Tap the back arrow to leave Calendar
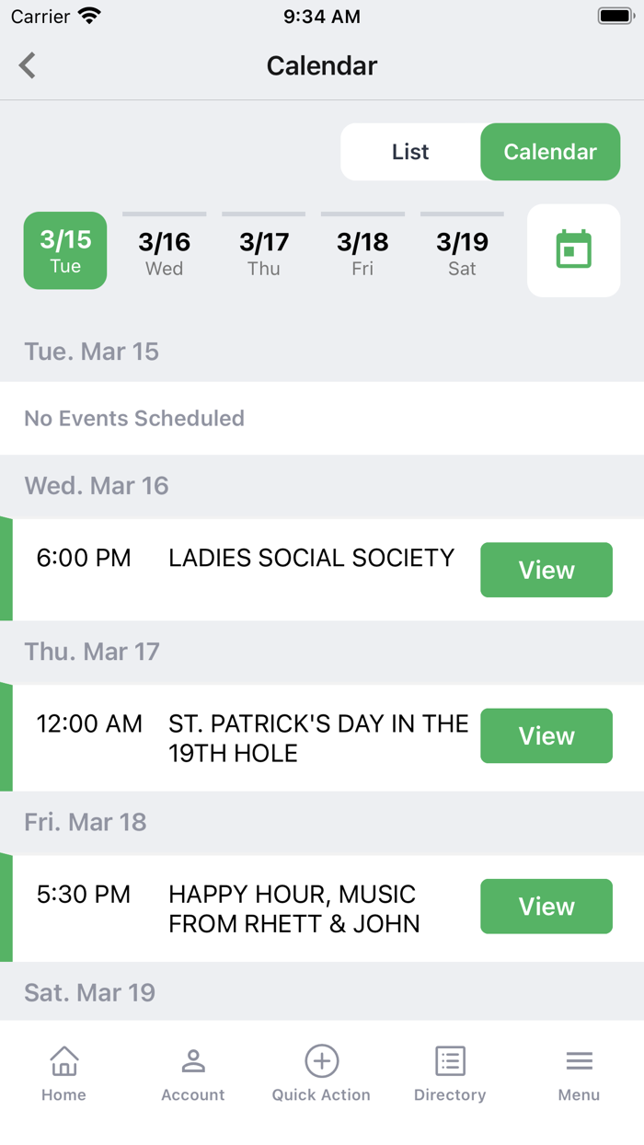Image resolution: width=644 pixels, height=1145 pixels. point(26,65)
